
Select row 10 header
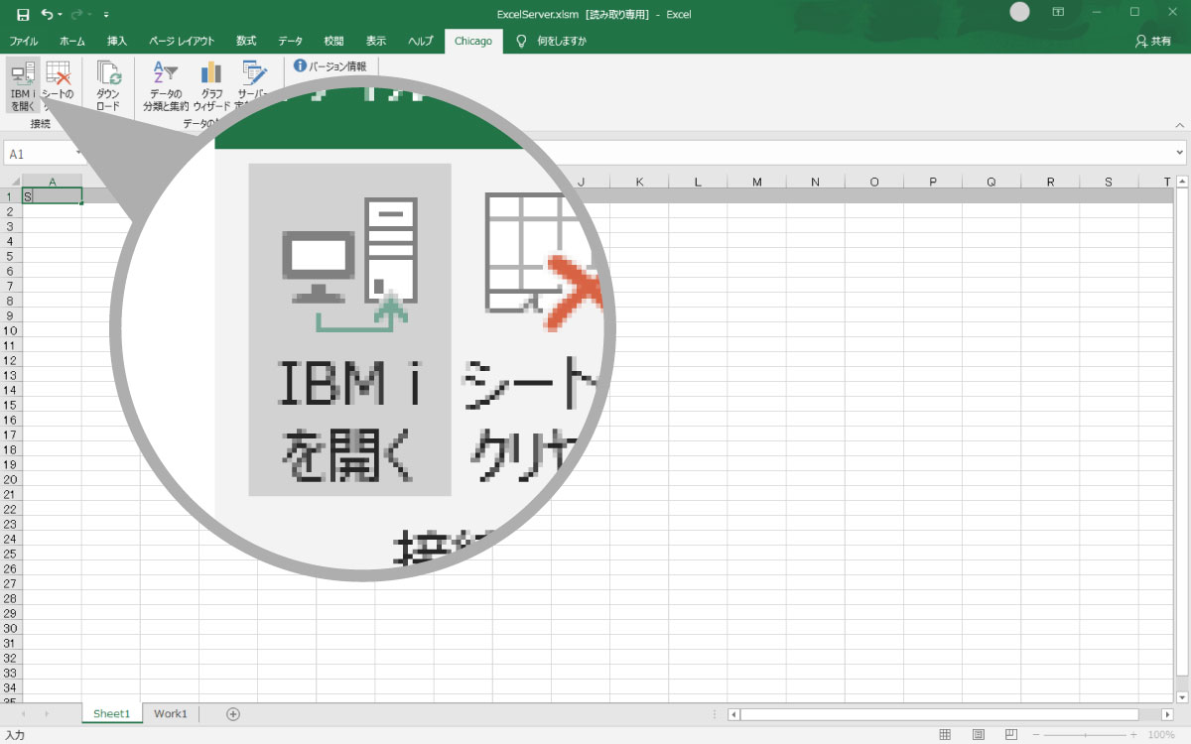point(11,330)
